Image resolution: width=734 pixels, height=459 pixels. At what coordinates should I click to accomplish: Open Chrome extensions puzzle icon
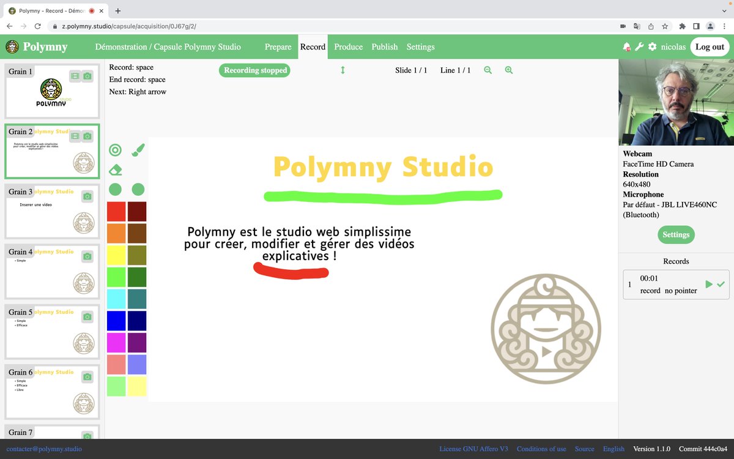pyautogui.click(x=683, y=26)
